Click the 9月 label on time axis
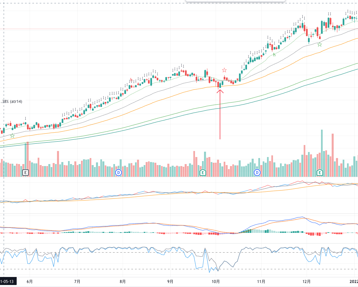 pos(170,282)
